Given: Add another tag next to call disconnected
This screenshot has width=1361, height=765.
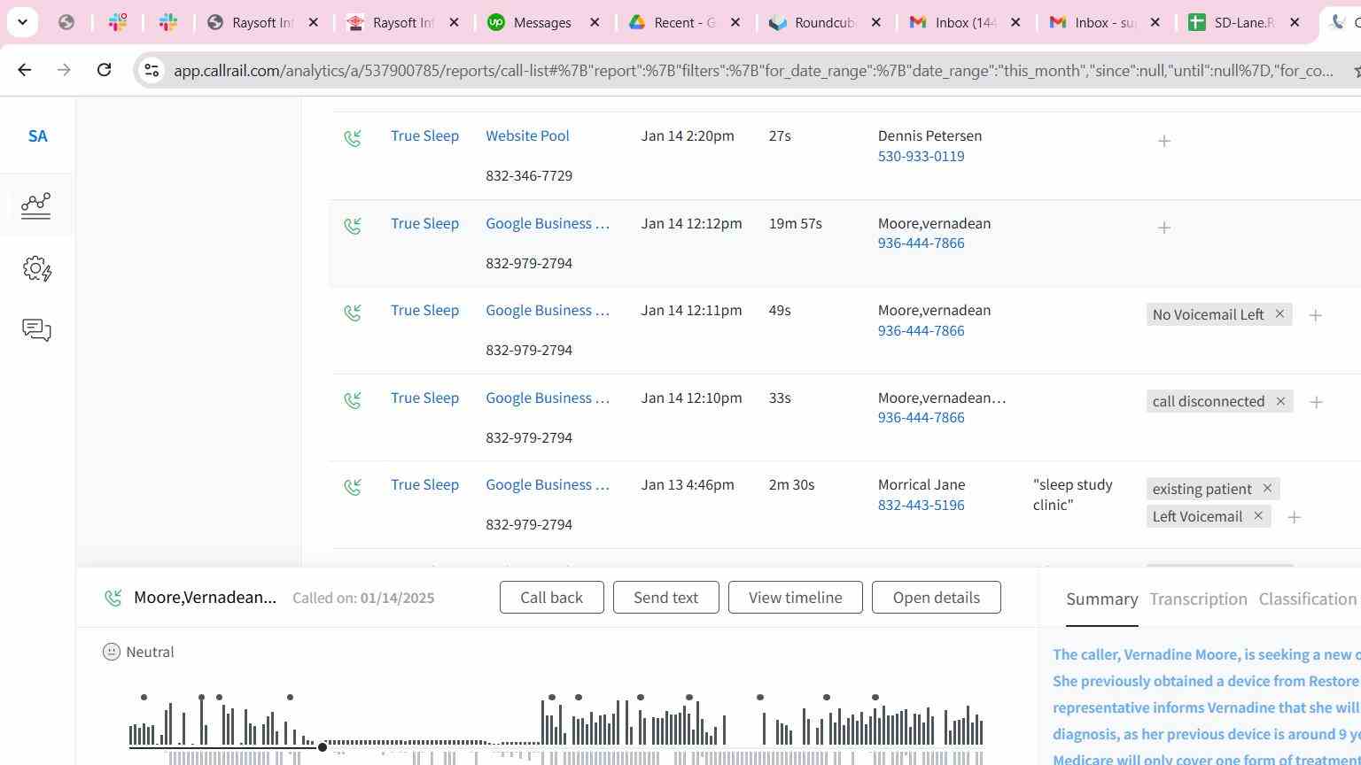Looking at the screenshot, I should tap(1317, 402).
